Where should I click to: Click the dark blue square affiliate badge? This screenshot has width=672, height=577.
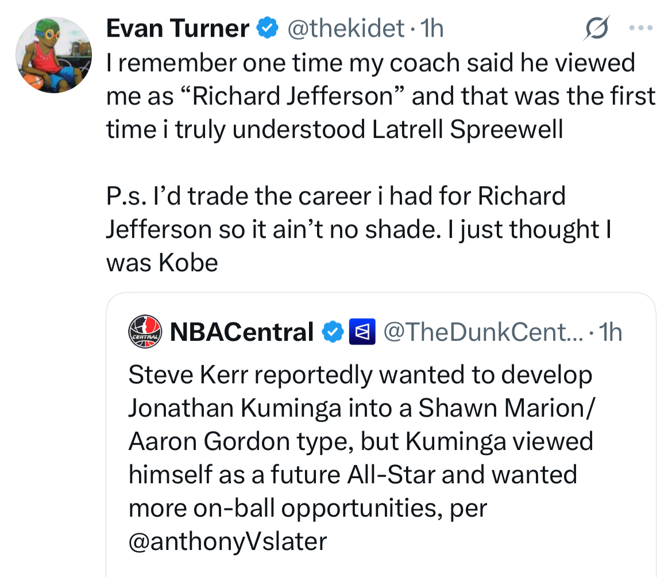click(x=362, y=332)
